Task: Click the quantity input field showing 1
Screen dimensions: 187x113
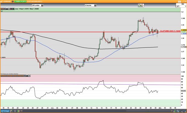Action: click(x=183, y=6)
